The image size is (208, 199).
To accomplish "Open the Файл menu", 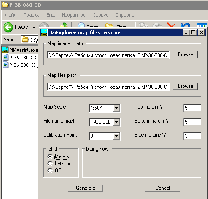I will 11,15.
